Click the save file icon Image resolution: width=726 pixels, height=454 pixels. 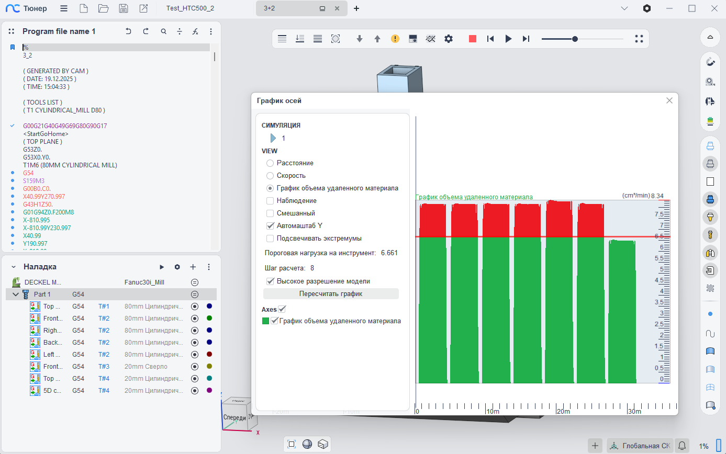[x=124, y=8]
